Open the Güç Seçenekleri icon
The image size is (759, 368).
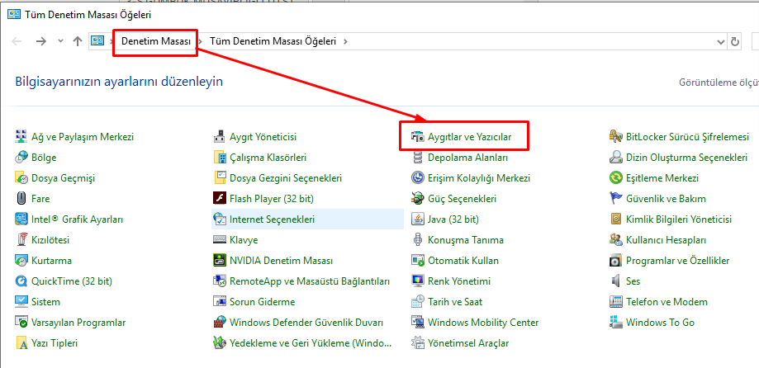click(x=417, y=199)
